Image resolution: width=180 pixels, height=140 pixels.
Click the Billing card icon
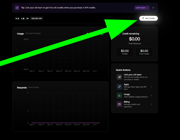[119, 104]
